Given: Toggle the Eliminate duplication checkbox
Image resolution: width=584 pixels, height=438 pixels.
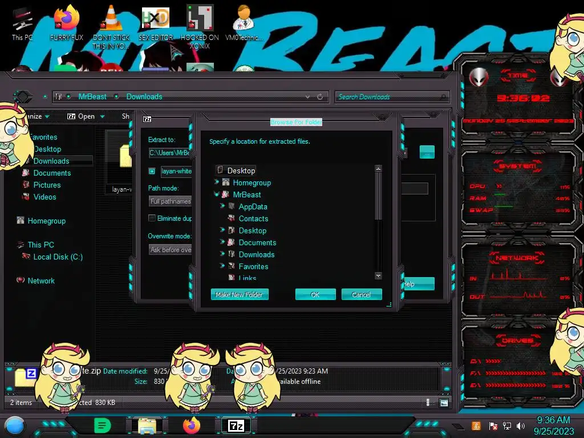Looking at the screenshot, I should pos(152,218).
